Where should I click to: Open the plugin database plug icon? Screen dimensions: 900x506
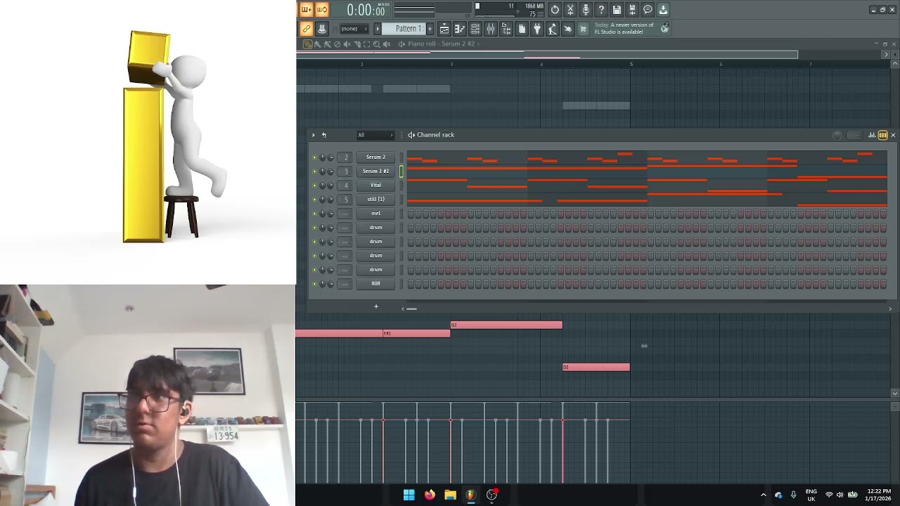pos(537,29)
